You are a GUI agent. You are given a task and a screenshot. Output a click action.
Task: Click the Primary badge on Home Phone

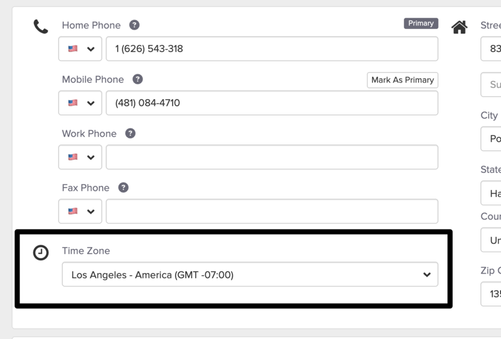point(421,24)
